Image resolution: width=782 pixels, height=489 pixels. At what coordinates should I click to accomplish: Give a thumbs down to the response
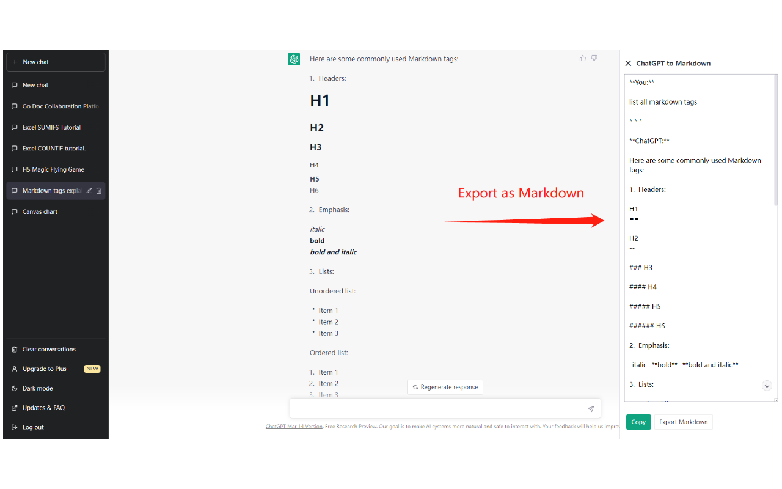coord(594,57)
